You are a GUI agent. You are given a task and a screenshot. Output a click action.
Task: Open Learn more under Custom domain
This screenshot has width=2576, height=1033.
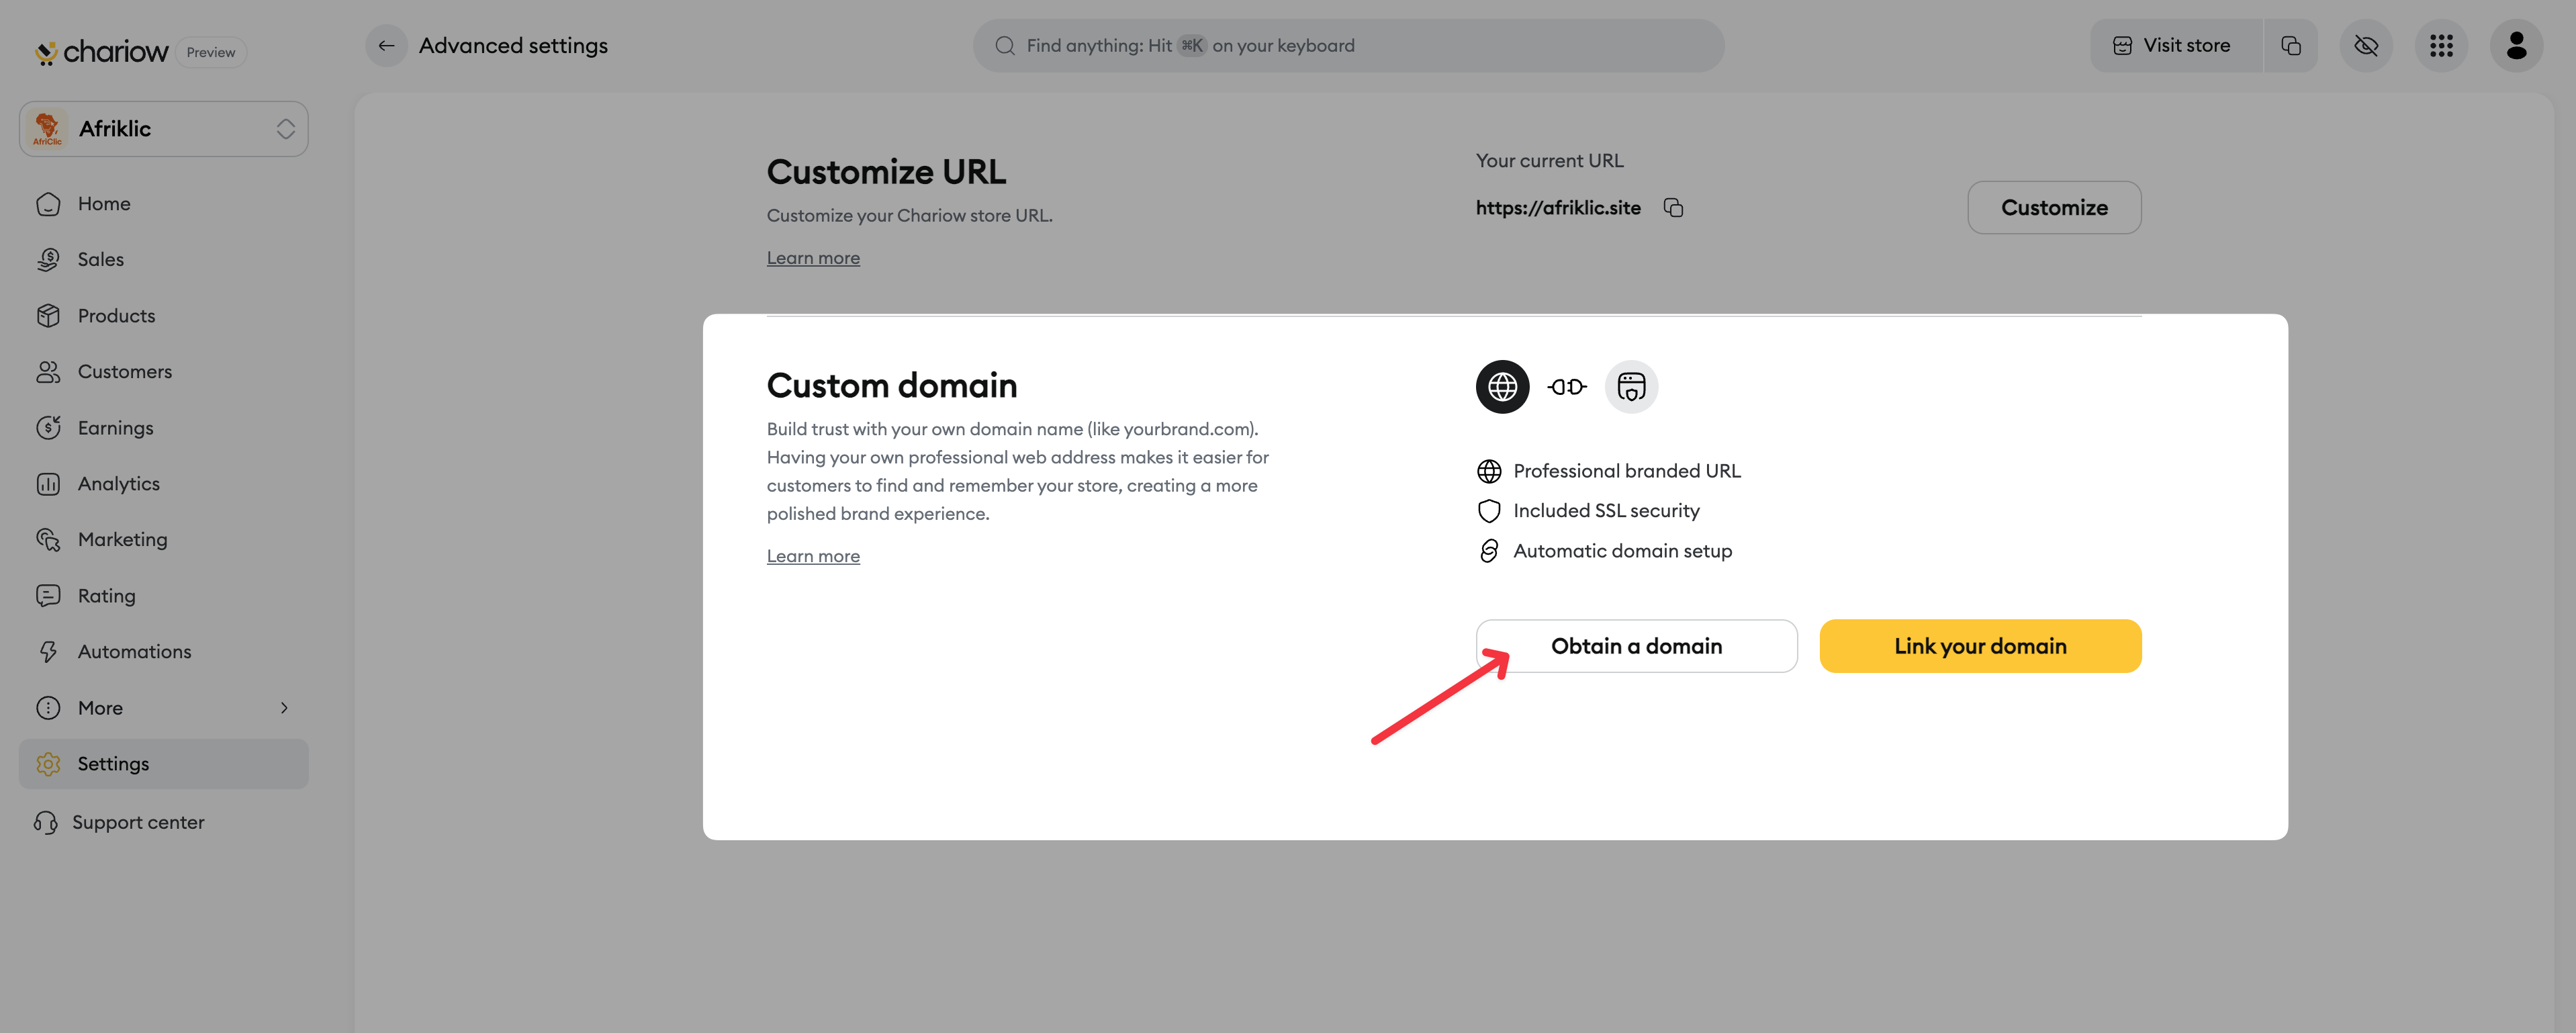click(x=813, y=556)
